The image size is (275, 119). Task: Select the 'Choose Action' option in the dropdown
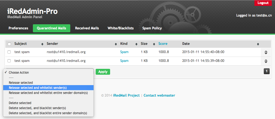[x=48, y=73]
